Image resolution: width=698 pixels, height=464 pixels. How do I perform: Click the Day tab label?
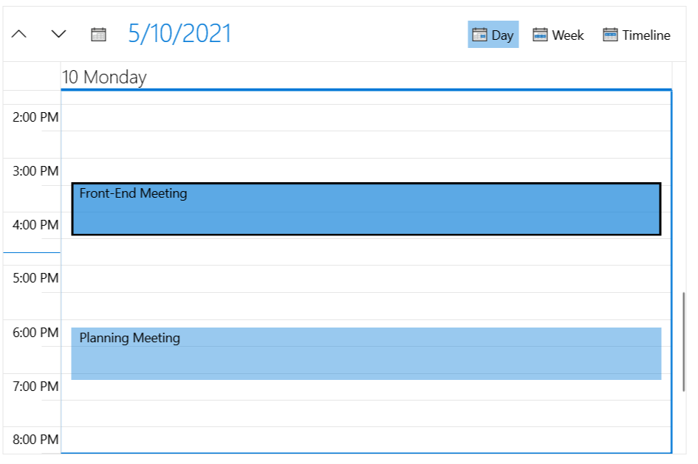[x=501, y=35]
